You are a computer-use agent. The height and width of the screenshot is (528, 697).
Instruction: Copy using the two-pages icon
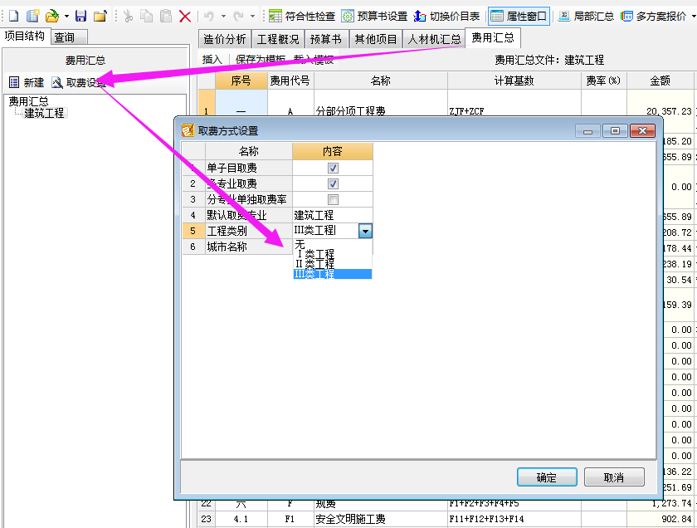146,17
